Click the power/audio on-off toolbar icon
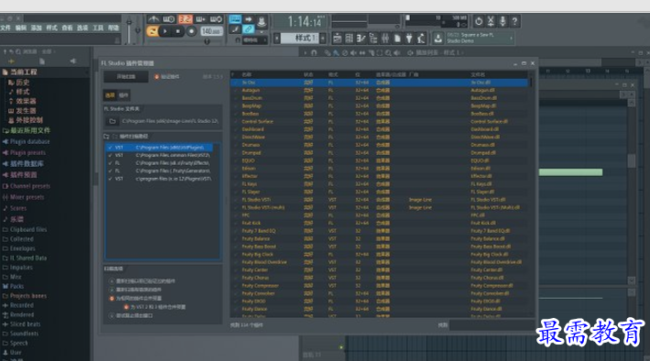Image resolution: width=650 pixels, height=361 pixels. [479, 21]
